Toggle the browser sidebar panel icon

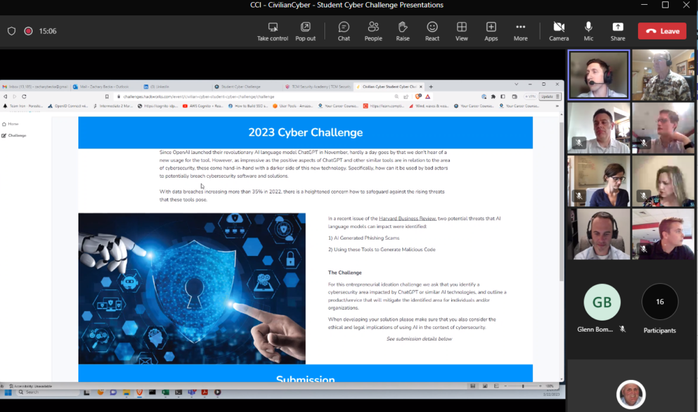click(503, 97)
